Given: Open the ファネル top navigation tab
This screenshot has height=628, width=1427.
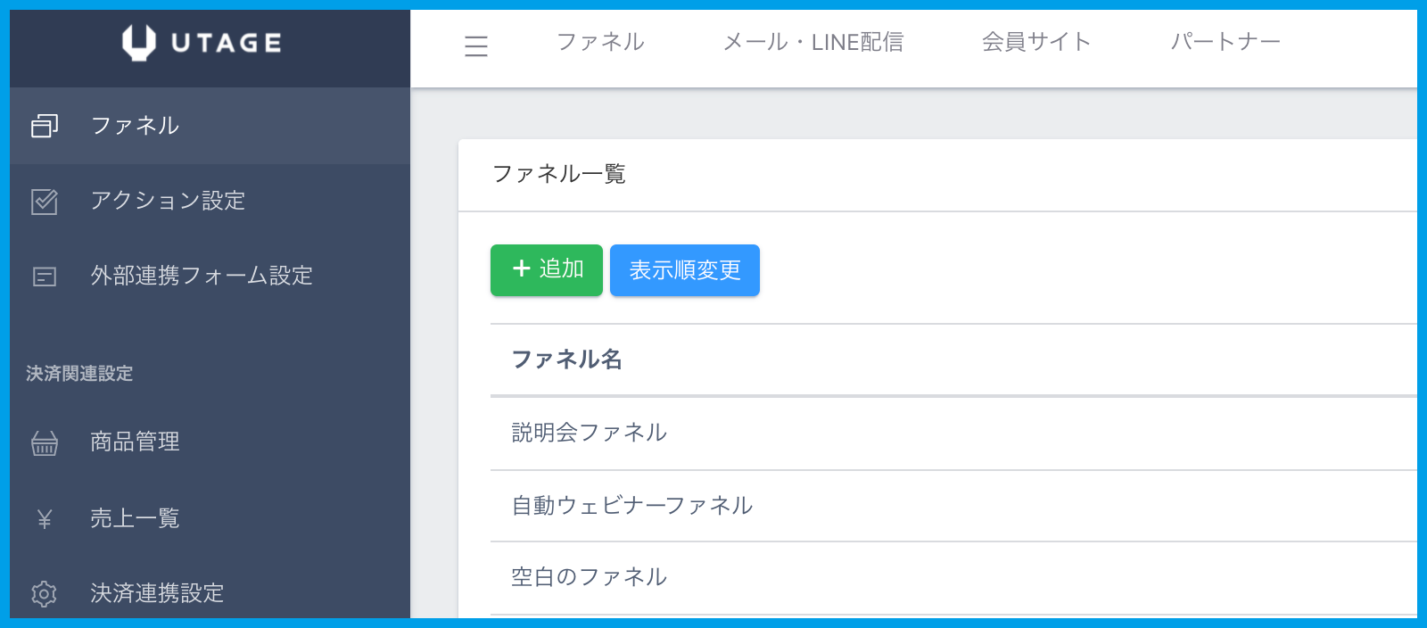Looking at the screenshot, I should (x=600, y=42).
